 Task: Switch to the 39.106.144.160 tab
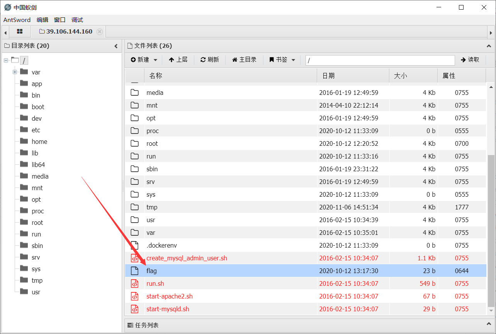click(69, 32)
